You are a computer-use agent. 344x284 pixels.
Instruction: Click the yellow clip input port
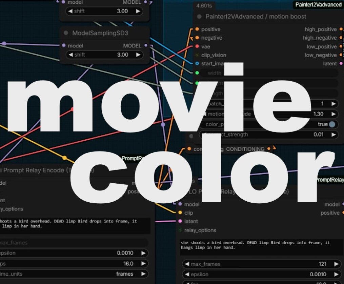click(x=180, y=212)
